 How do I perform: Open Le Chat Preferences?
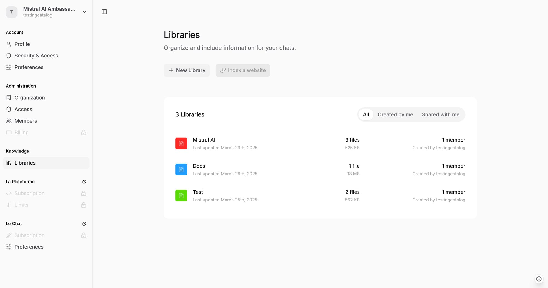pos(46,247)
